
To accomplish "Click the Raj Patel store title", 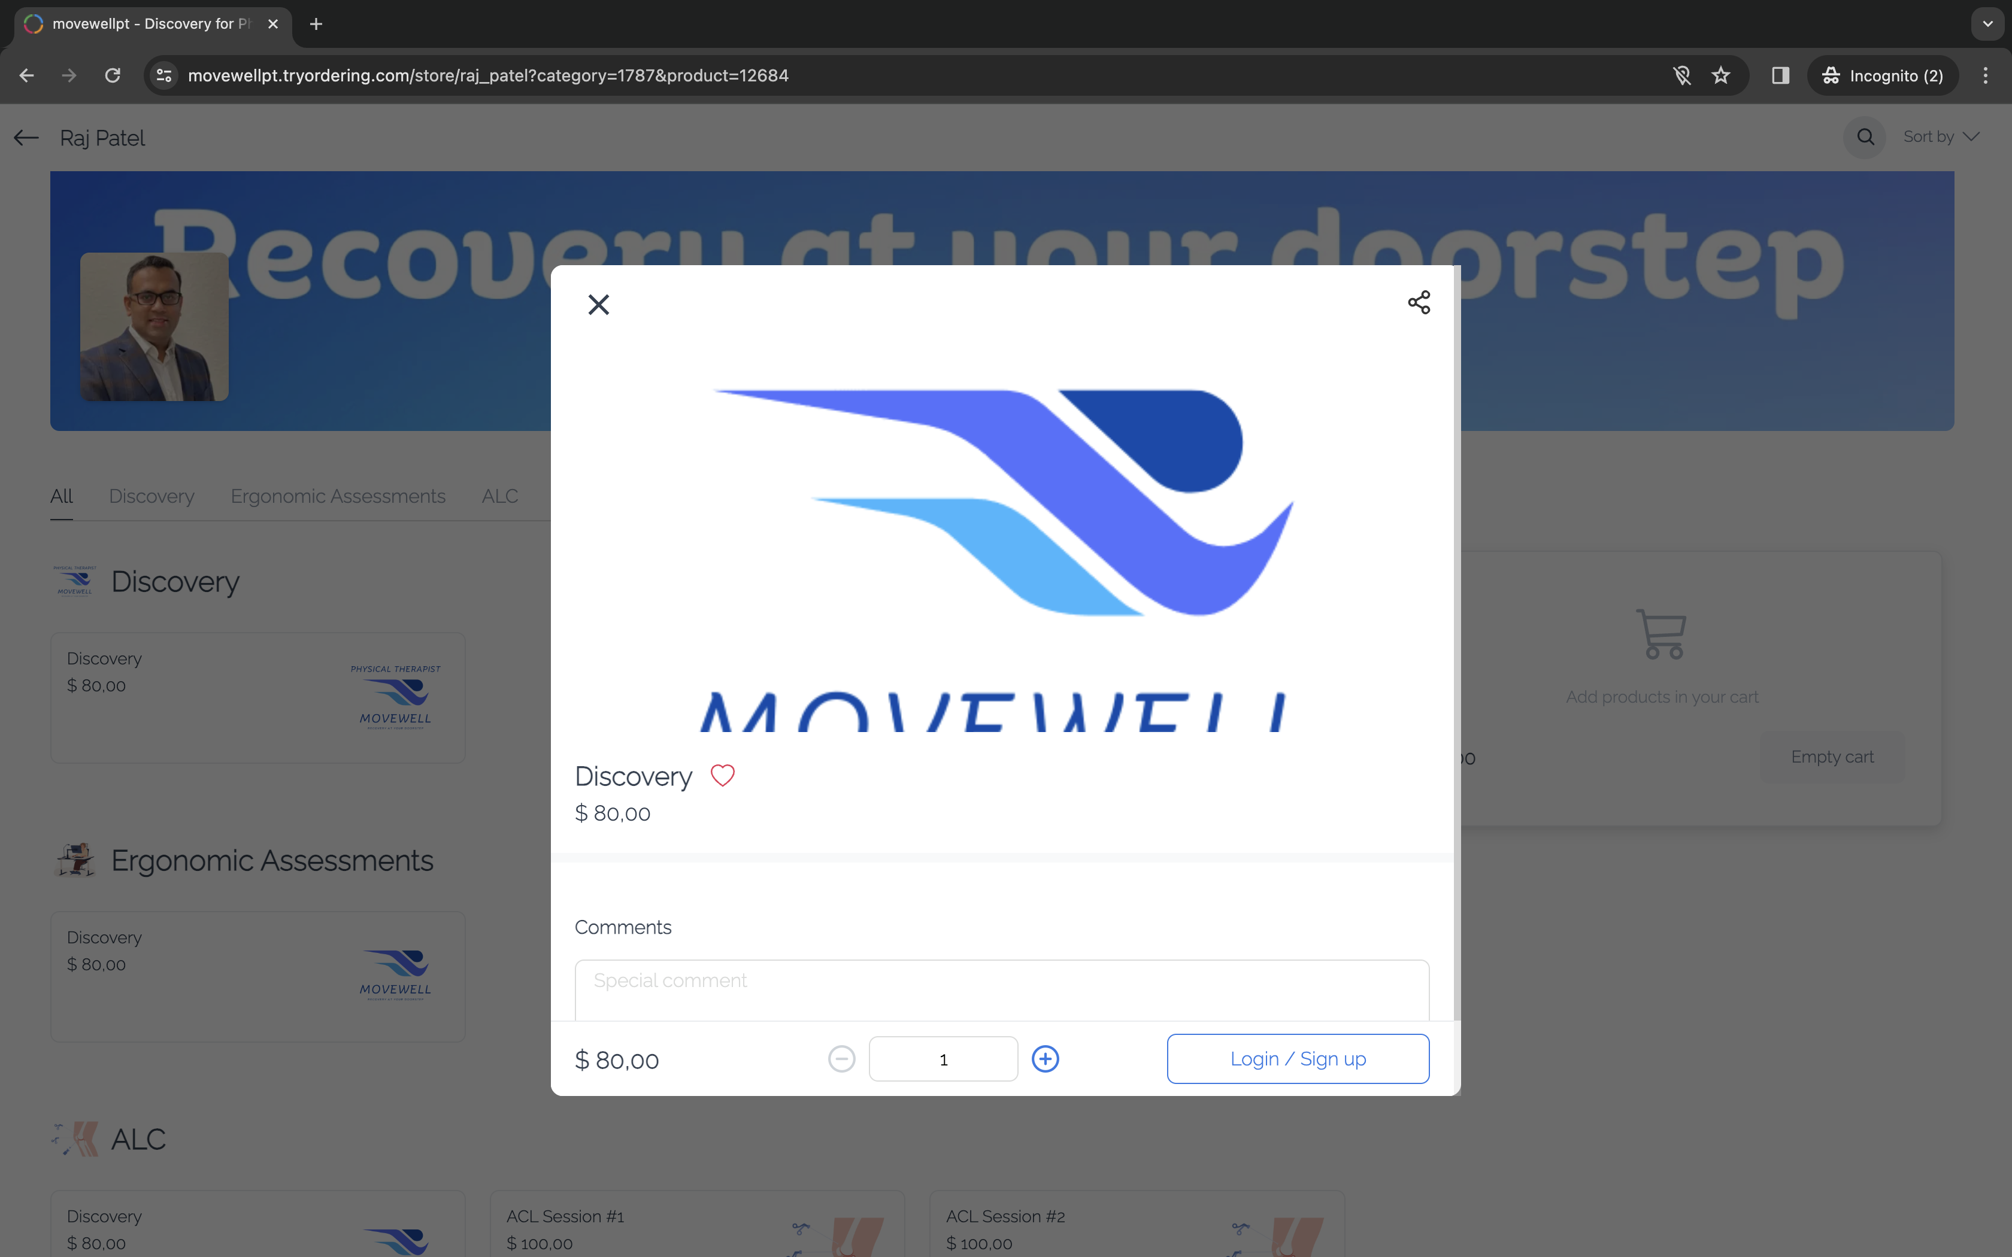I will (x=102, y=138).
